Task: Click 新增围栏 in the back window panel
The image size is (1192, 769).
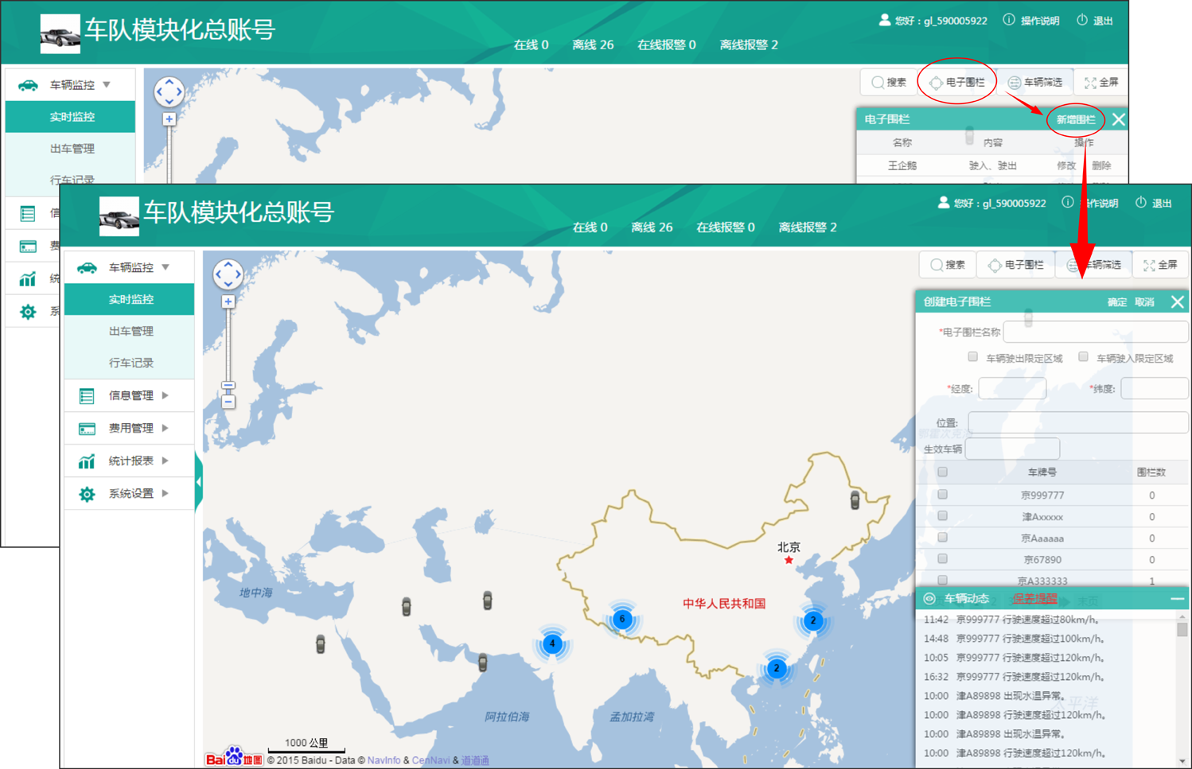Action: click(1076, 119)
